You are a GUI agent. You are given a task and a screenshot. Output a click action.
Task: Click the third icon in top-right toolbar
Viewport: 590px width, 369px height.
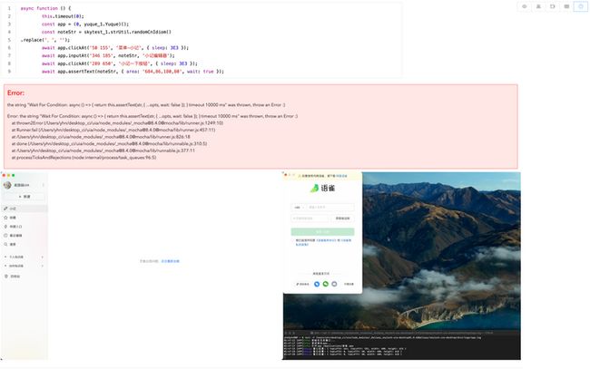tap(553, 6)
